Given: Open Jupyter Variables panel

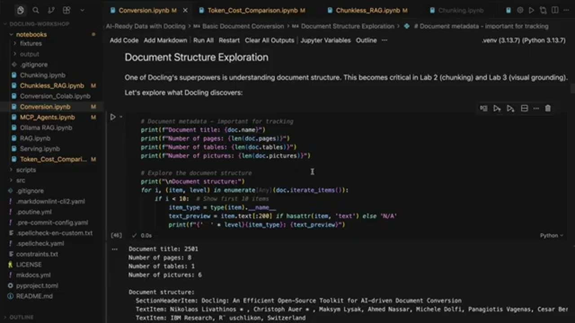Looking at the screenshot, I should click(325, 40).
